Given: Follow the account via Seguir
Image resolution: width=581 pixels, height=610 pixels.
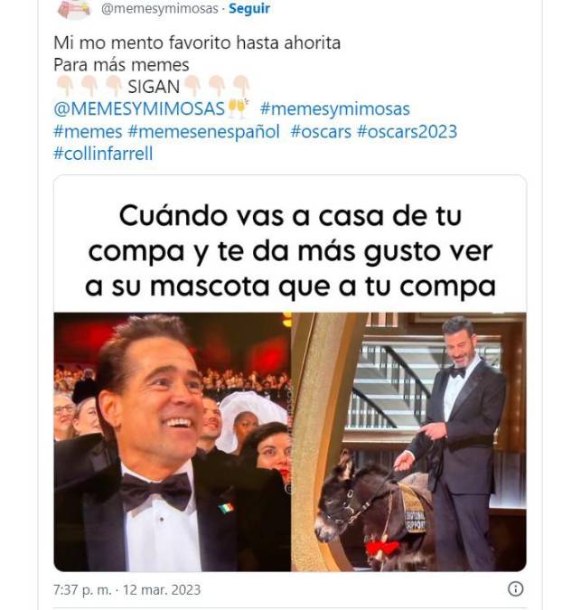Looking at the screenshot, I should tap(248, 8).
